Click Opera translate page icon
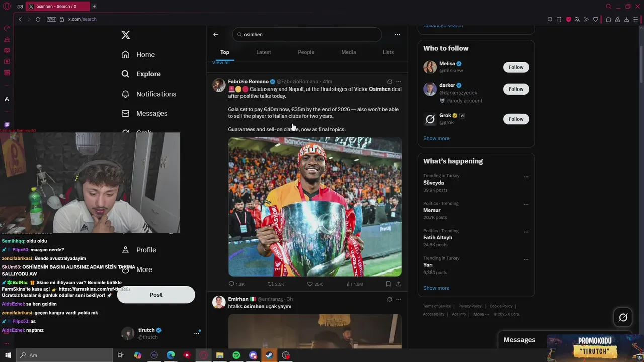This screenshot has height=362, width=644. point(577,19)
